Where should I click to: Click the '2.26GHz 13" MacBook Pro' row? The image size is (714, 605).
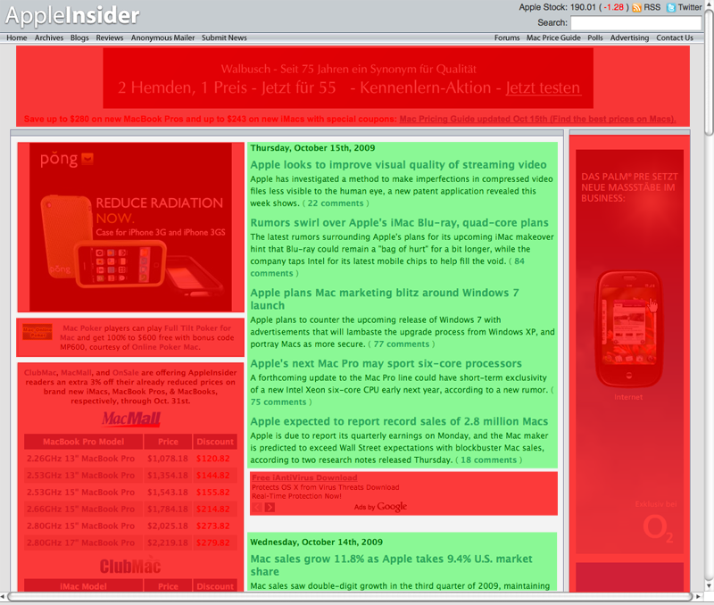(x=130, y=459)
